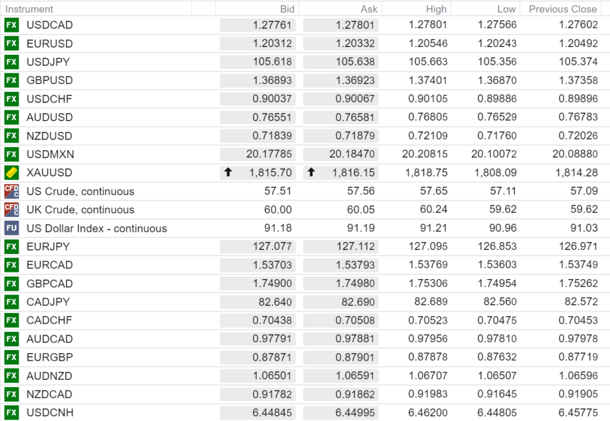Select the AUDNZD instrument row
Image resolution: width=610 pixels, height=421 pixels.
click(x=49, y=376)
